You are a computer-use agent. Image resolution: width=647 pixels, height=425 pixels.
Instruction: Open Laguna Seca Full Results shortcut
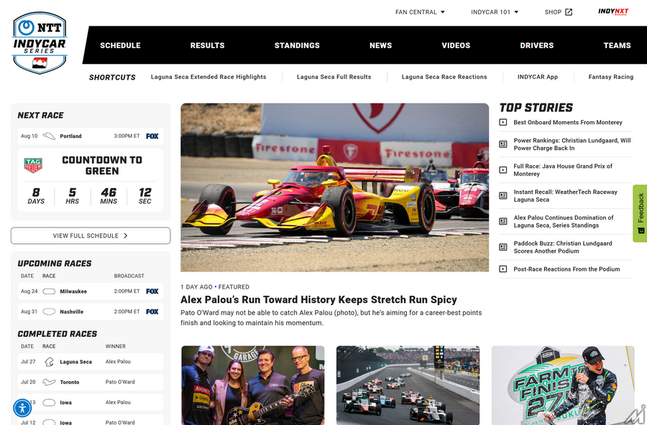point(334,77)
